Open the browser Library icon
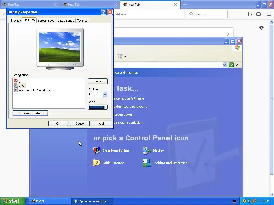274x205 pixels. (250, 14)
